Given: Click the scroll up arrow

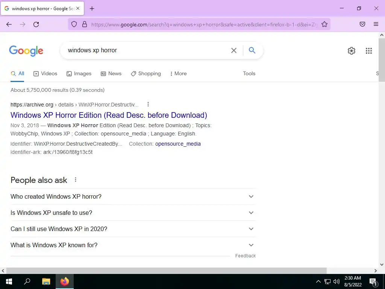Looking at the screenshot, I should tap(382, 35).
